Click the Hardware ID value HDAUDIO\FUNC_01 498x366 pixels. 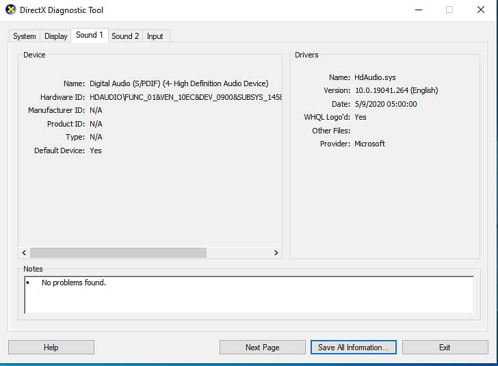coord(185,97)
